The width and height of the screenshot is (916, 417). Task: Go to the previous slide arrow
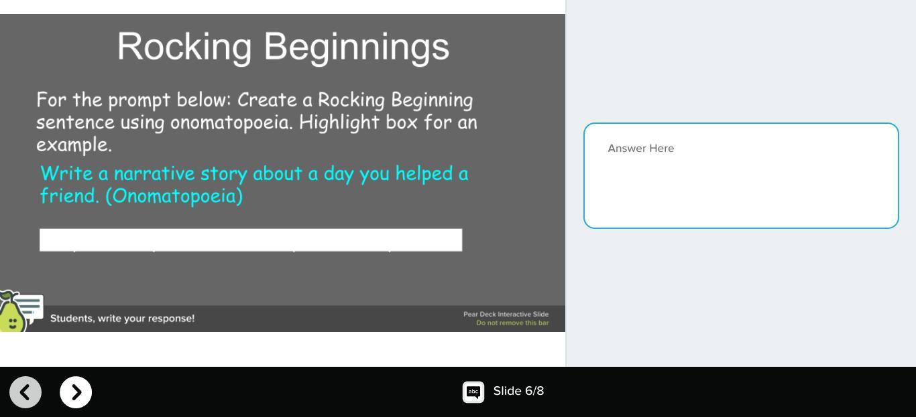tap(25, 392)
